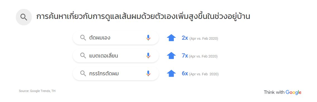Click the 7x growth figure
The image size is (317, 102).
click(185, 55)
